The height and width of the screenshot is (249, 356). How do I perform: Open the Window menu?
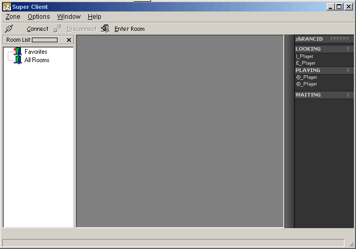pos(69,17)
